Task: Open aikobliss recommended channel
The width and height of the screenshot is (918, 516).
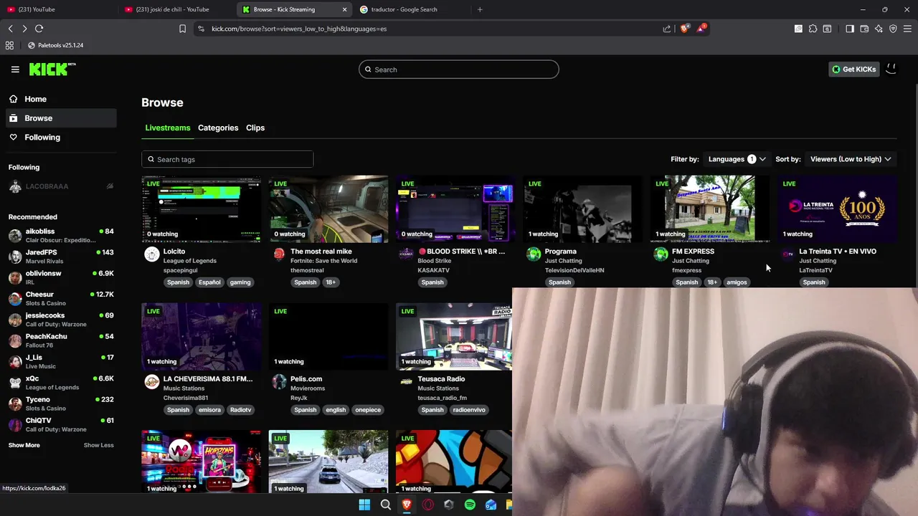Action: tap(61, 236)
